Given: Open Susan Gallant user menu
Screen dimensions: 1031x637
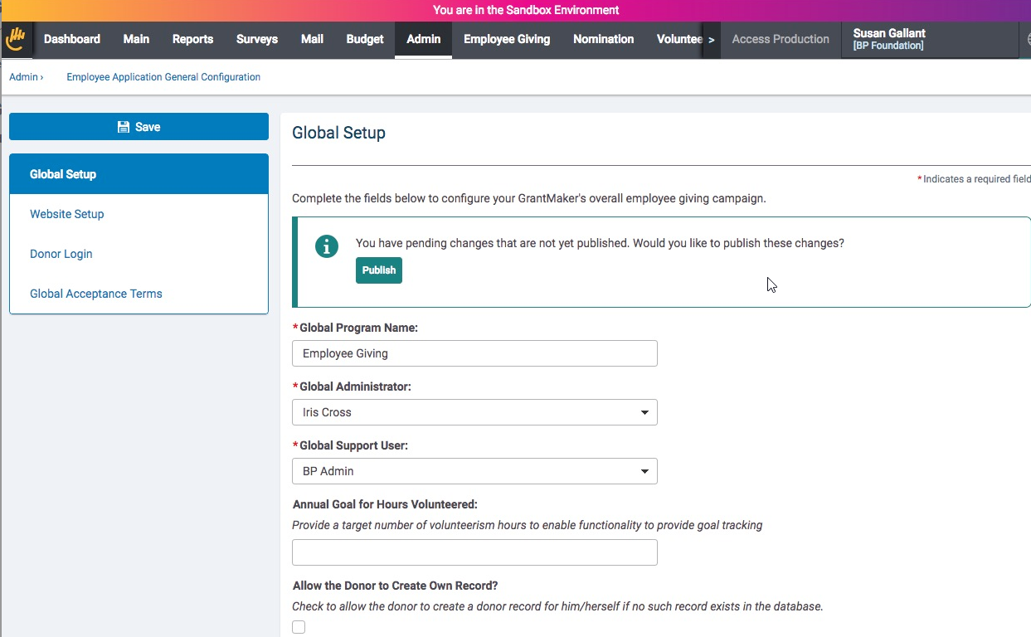Looking at the screenshot, I should (x=930, y=39).
